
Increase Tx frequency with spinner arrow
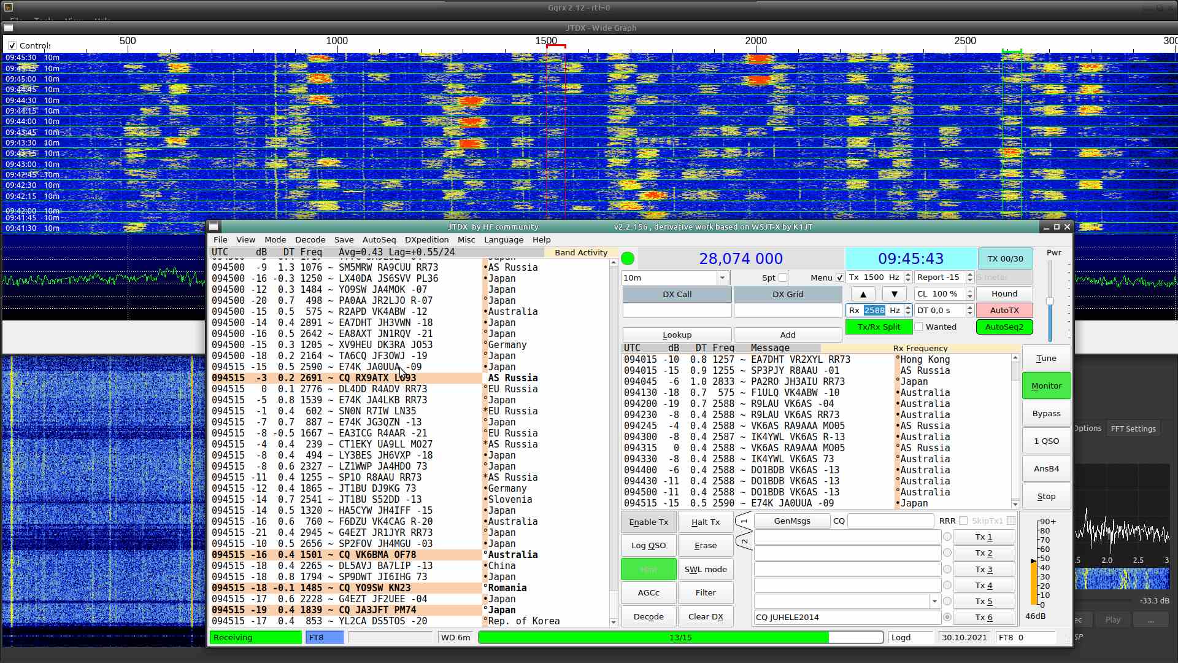tap(908, 274)
